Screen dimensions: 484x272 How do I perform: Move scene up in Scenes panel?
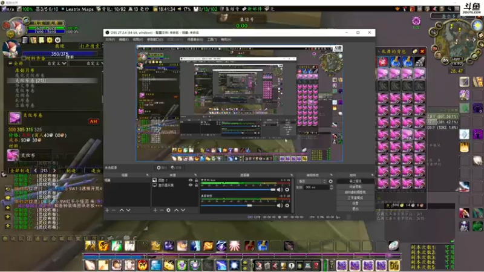(x=122, y=210)
